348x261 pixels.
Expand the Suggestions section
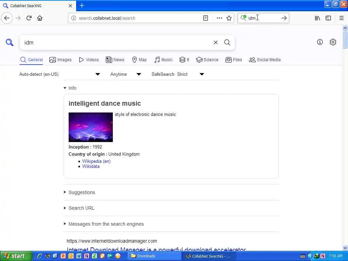[80, 192]
